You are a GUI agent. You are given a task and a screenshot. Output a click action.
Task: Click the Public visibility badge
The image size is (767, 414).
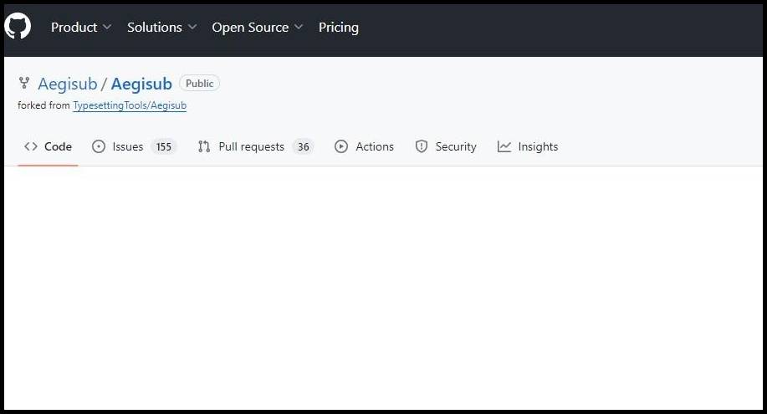coord(199,84)
